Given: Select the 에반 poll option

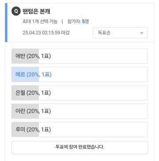Looking at the screenshot, I should [x=79, y=56].
